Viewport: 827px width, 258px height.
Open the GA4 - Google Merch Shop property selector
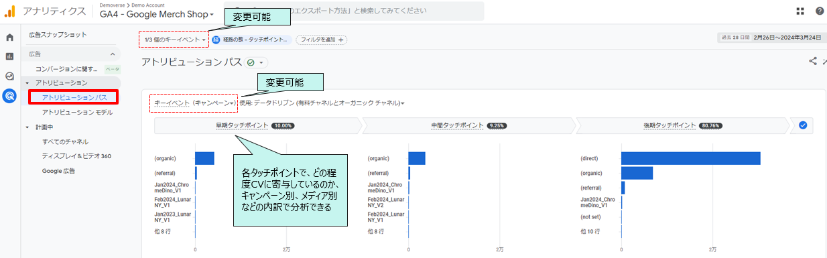pyautogui.click(x=157, y=14)
